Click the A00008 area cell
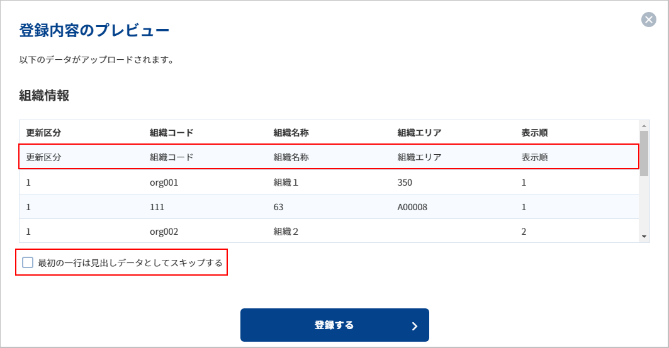Screen dimensions: 669x348 click(412, 207)
